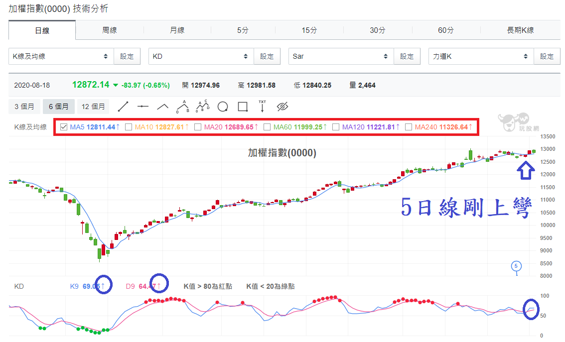Switch to the 60分 tab
The width and height of the screenshot is (565, 342).
446,30
